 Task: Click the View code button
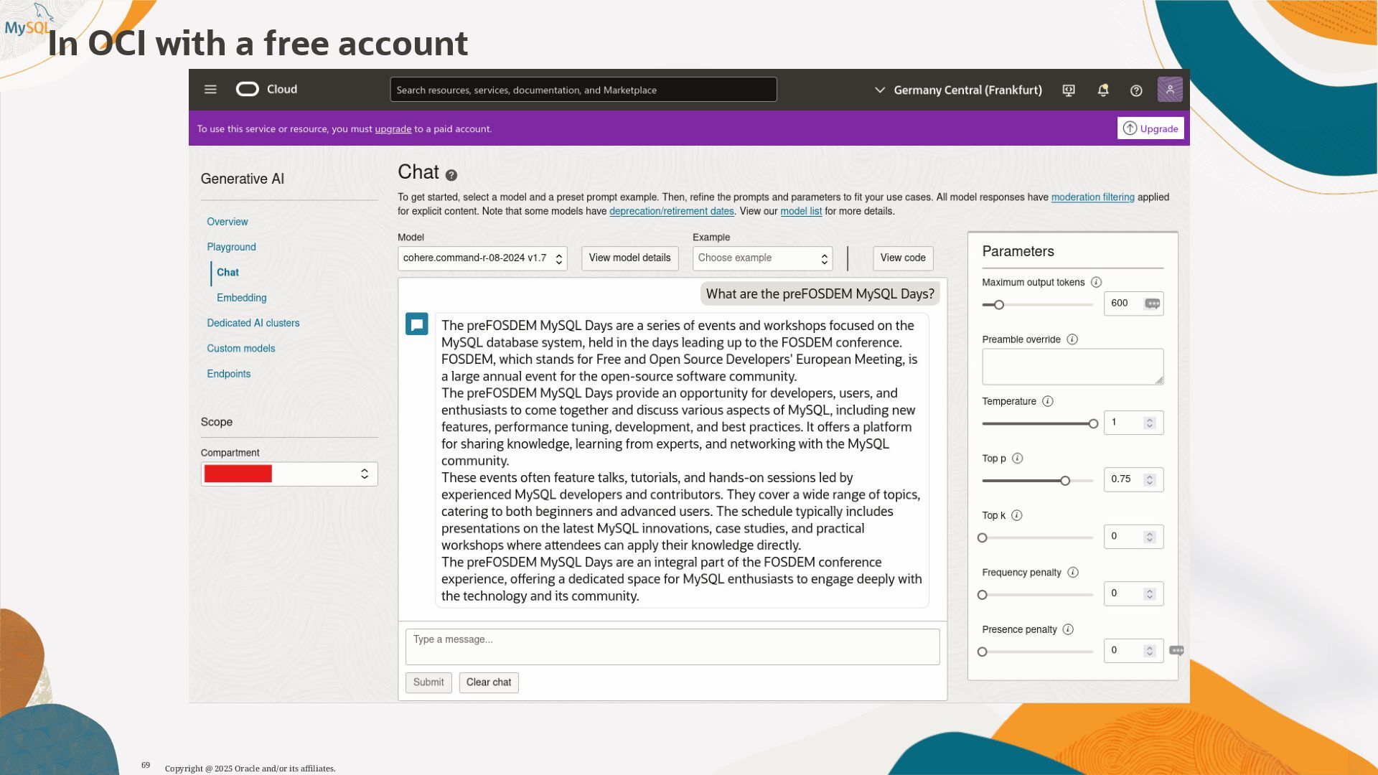[x=903, y=258]
